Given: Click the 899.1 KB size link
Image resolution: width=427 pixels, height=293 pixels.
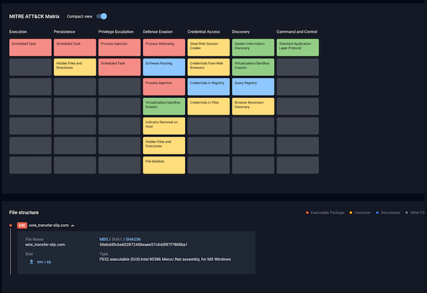Looking at the screenshot, I should 44,262.
